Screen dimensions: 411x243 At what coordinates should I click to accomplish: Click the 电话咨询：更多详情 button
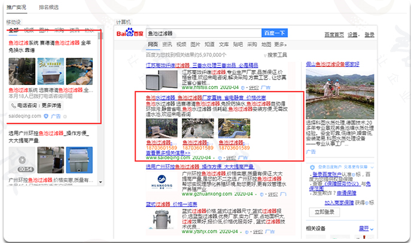click(x=36, y=106)
